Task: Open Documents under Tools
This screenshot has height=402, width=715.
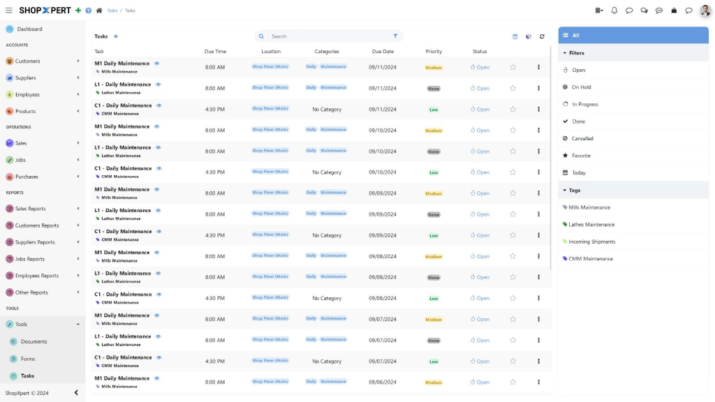Action: [x=34, y=341]
